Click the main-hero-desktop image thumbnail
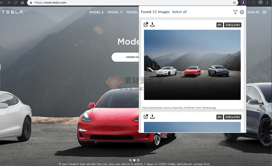Image resolution: width=272 pixels, height=166 pixels. pos(192,65)
